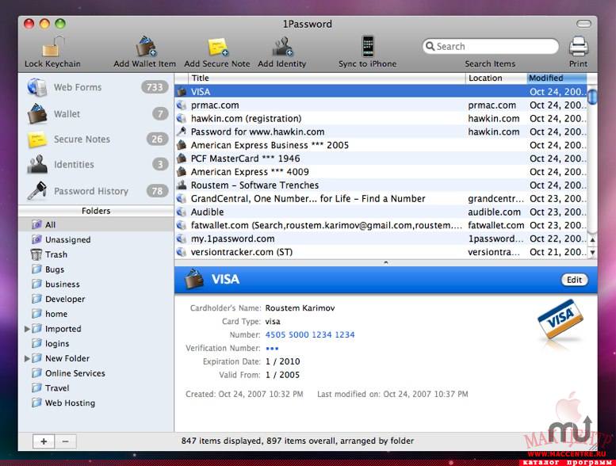
Task: Select Roustem – Software Trenches identity row
Action: click(381, 185)
